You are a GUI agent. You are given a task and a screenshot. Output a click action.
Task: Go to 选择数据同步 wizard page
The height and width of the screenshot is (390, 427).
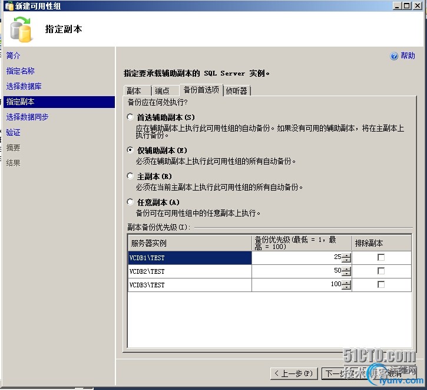point(28,117)
